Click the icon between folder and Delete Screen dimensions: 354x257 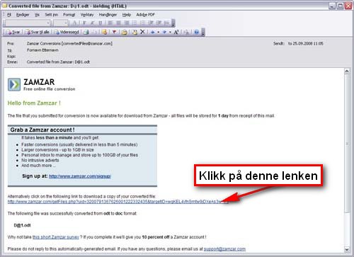coord(135,32)
